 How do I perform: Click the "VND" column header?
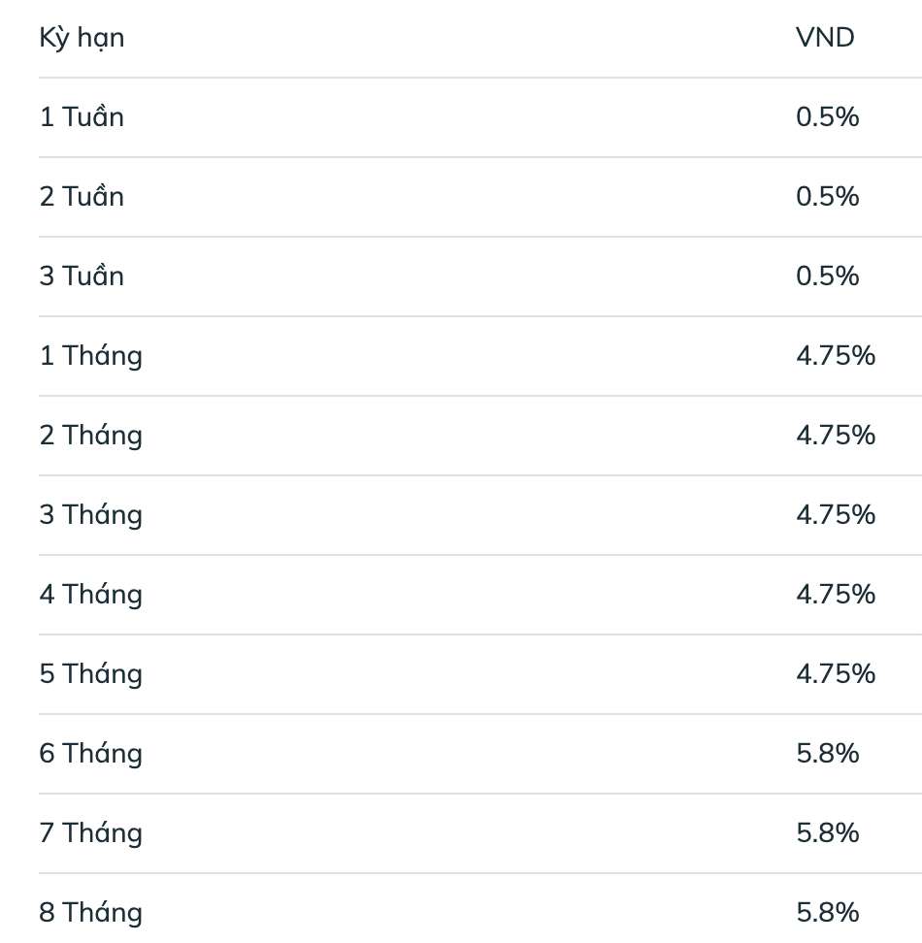point(825,38)
